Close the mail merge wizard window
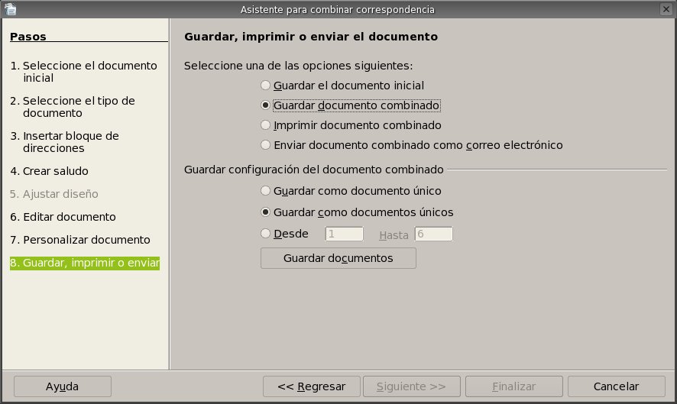The width and height of the screenshot is (677, 404). click(666, 9)
